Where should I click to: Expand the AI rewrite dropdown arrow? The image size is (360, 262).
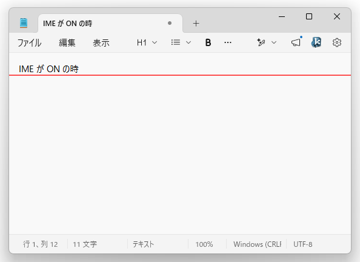click(274, 42)
